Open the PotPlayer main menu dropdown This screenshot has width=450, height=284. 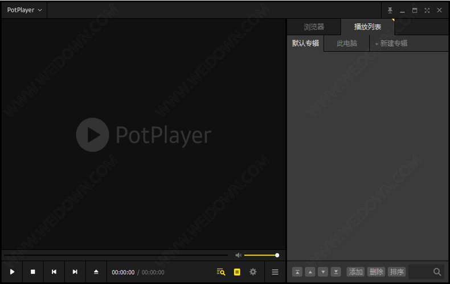tap(24, 10)
